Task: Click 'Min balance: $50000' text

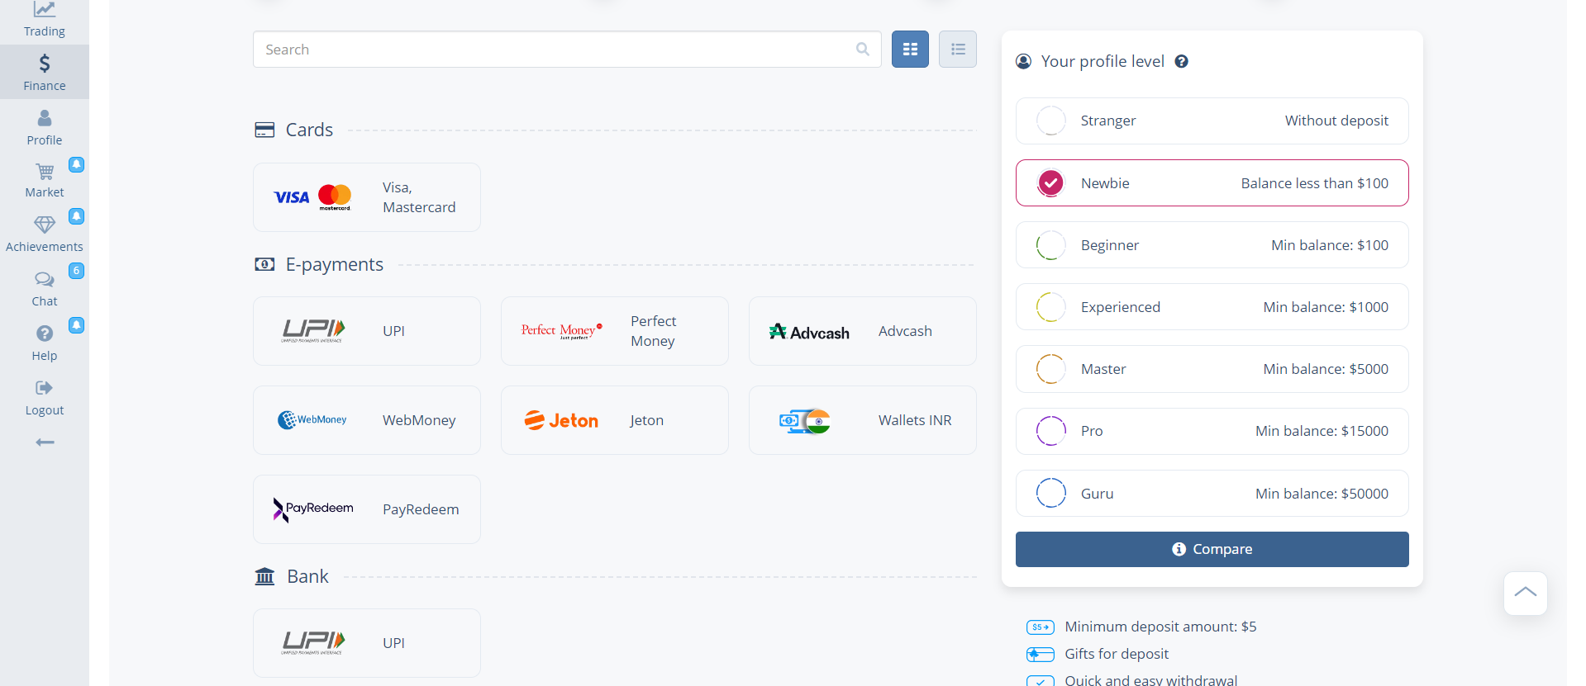Action: pos(1322,494)
